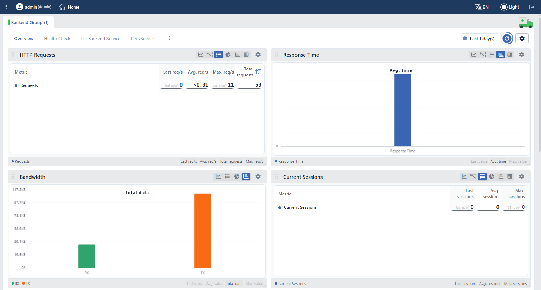Select list view in Response Time panel

pyautogui.click(x=492, y=55)
